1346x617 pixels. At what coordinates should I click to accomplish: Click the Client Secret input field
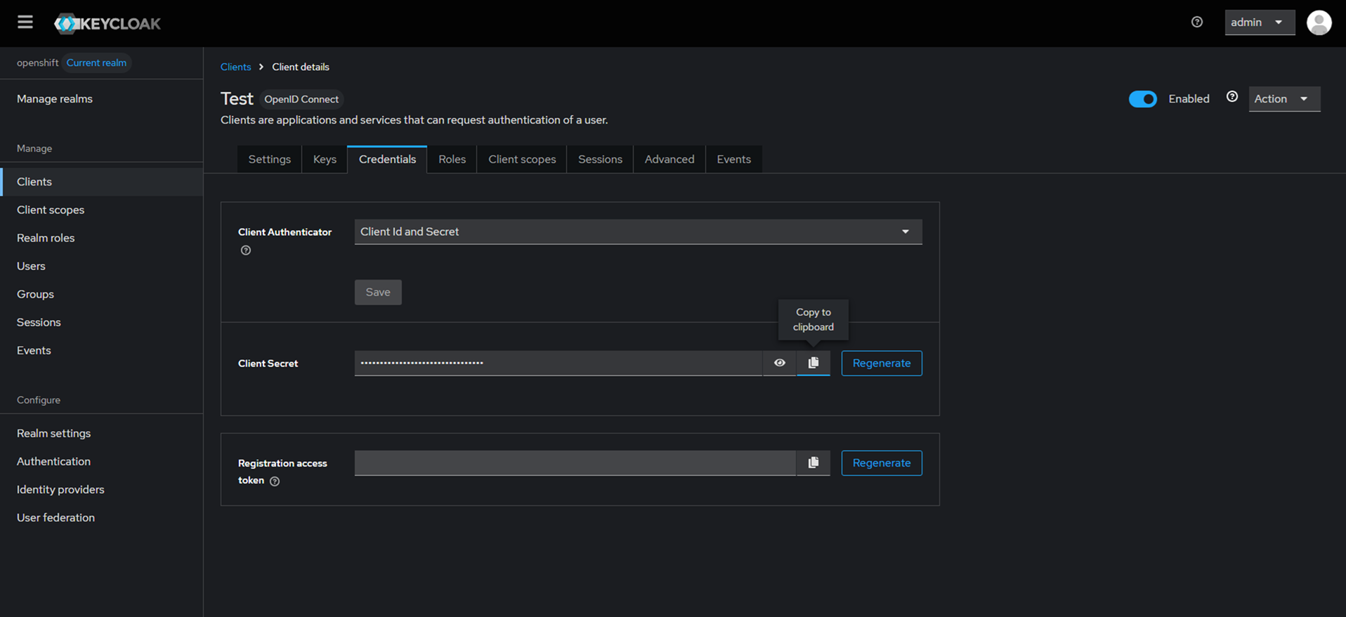click(x=558, y=363)
